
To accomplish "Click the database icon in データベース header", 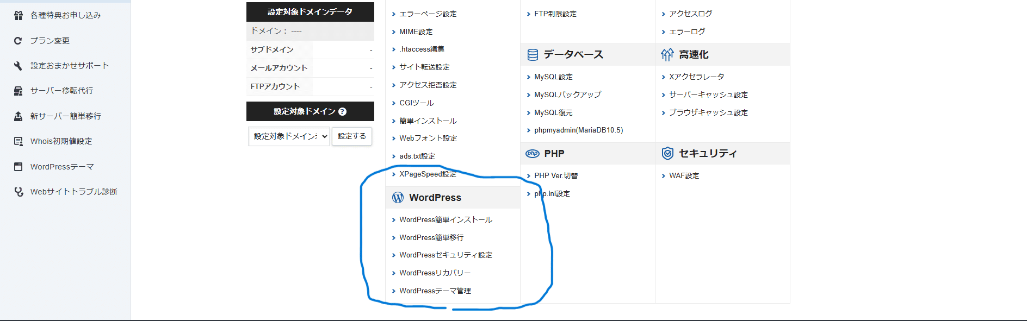I will coord(533,54).
